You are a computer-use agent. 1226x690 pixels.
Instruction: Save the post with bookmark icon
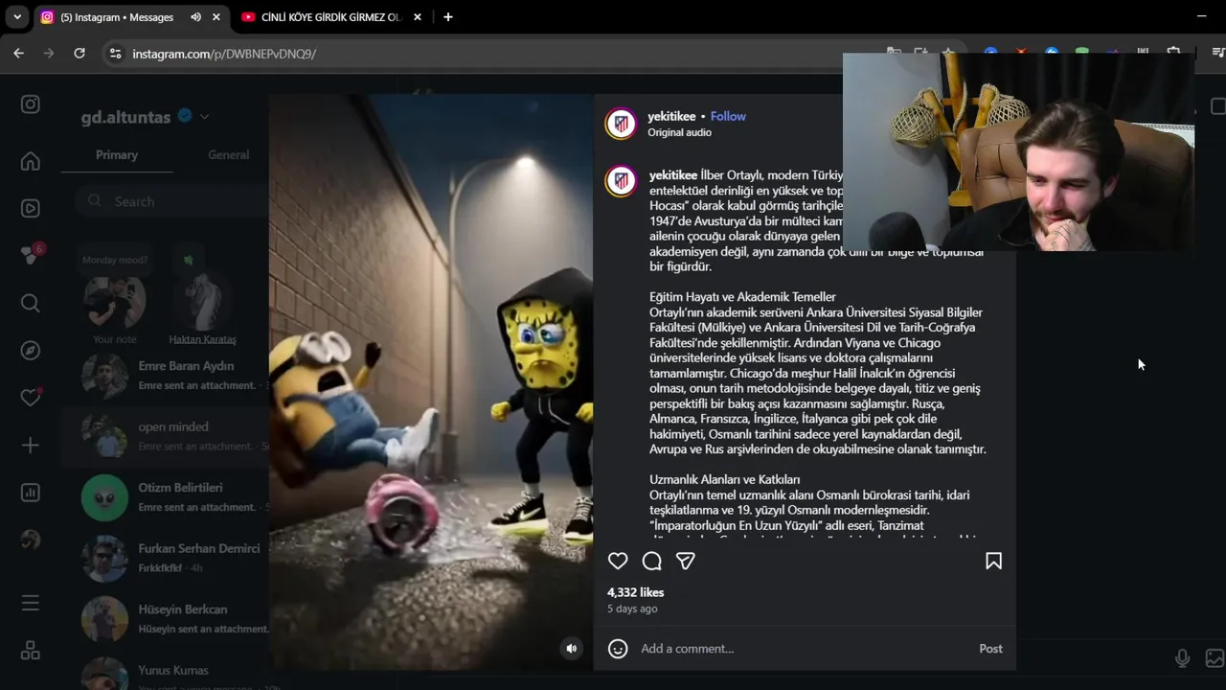(993, 562)
